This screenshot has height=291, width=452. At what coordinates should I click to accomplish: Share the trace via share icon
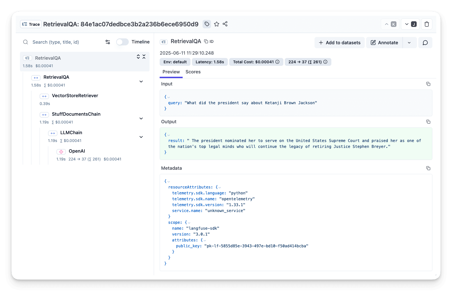[x=225, y=24]
